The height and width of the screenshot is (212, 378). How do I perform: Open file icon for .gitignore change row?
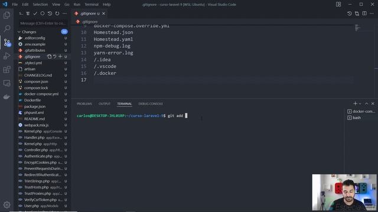point(50,57)
